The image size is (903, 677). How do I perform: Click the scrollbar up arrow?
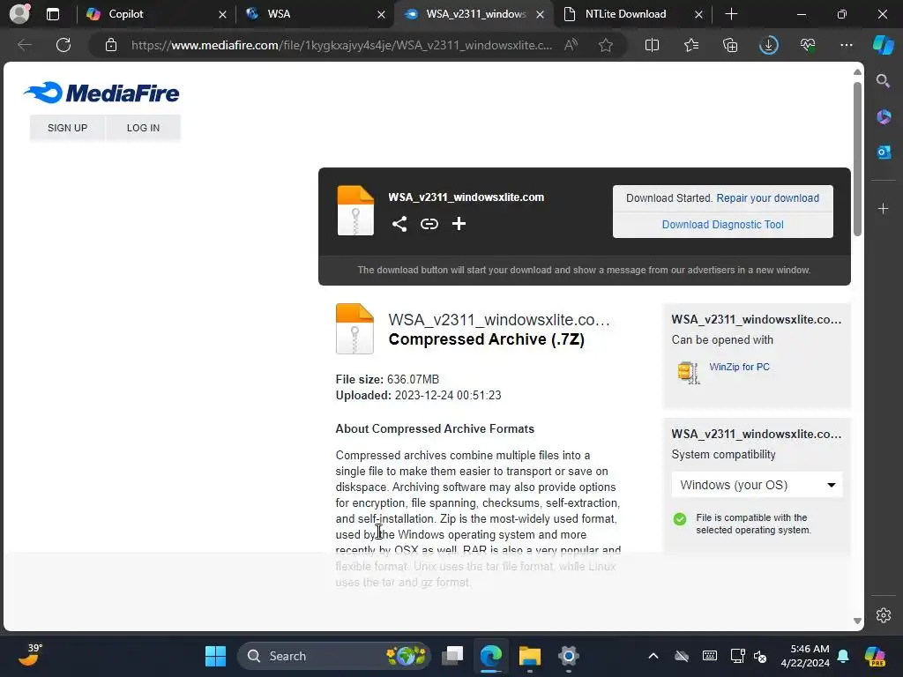coord(857,72)
